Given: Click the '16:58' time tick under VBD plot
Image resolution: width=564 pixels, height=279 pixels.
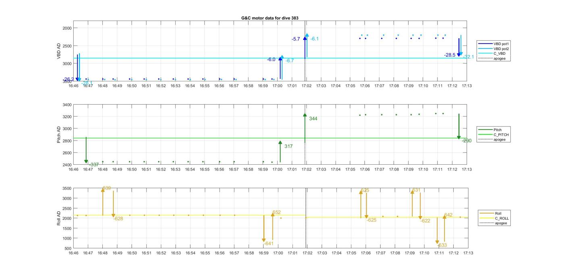Looking at the screenshot, I should pyautogui.click(x=248, y=86).
